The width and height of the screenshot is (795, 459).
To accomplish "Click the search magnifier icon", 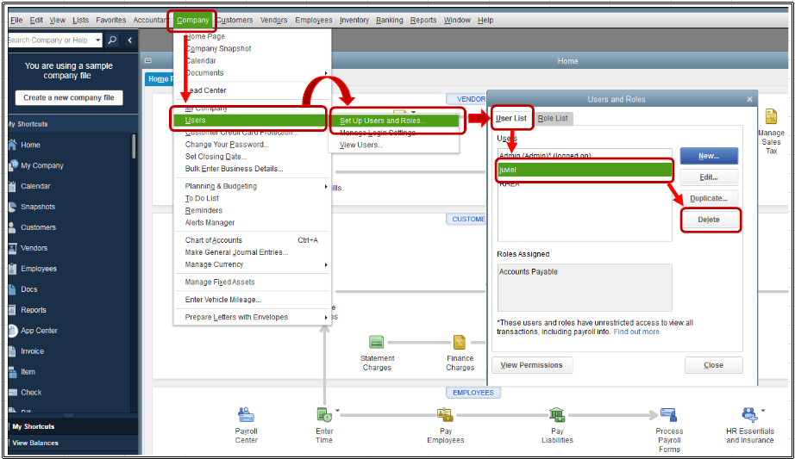I will [113, 40].
